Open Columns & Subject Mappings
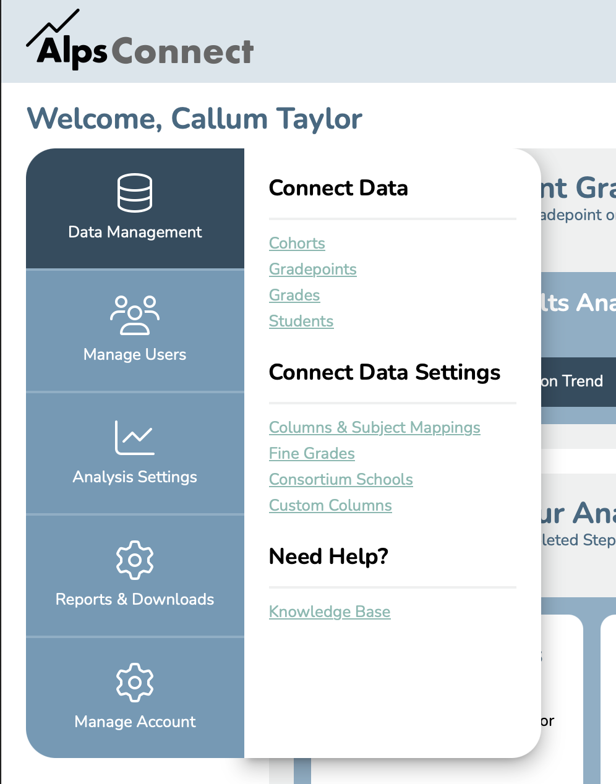 click(x=375, y=427)
